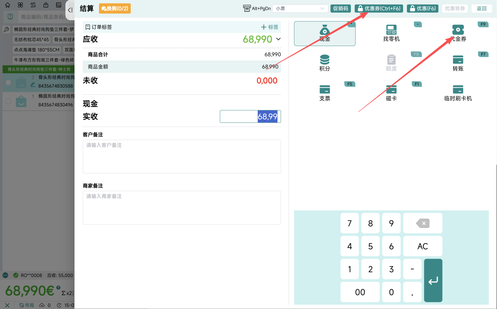
Task: Tap the AC clear key
Action: 422,246
